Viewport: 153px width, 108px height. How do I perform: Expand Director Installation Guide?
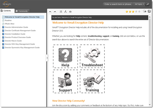tap(15, 34)
